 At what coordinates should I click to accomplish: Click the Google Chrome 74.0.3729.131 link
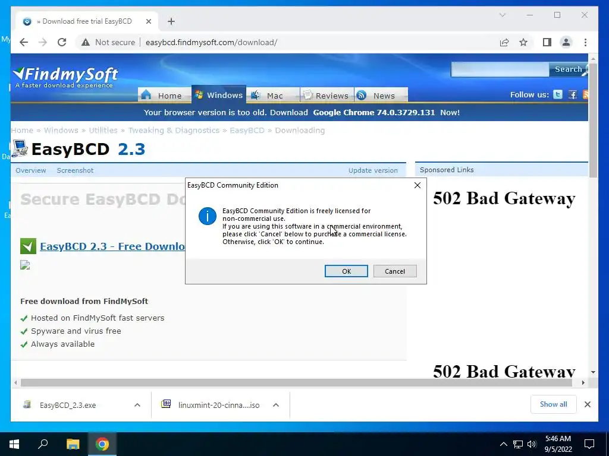click(x=373, y=112)
